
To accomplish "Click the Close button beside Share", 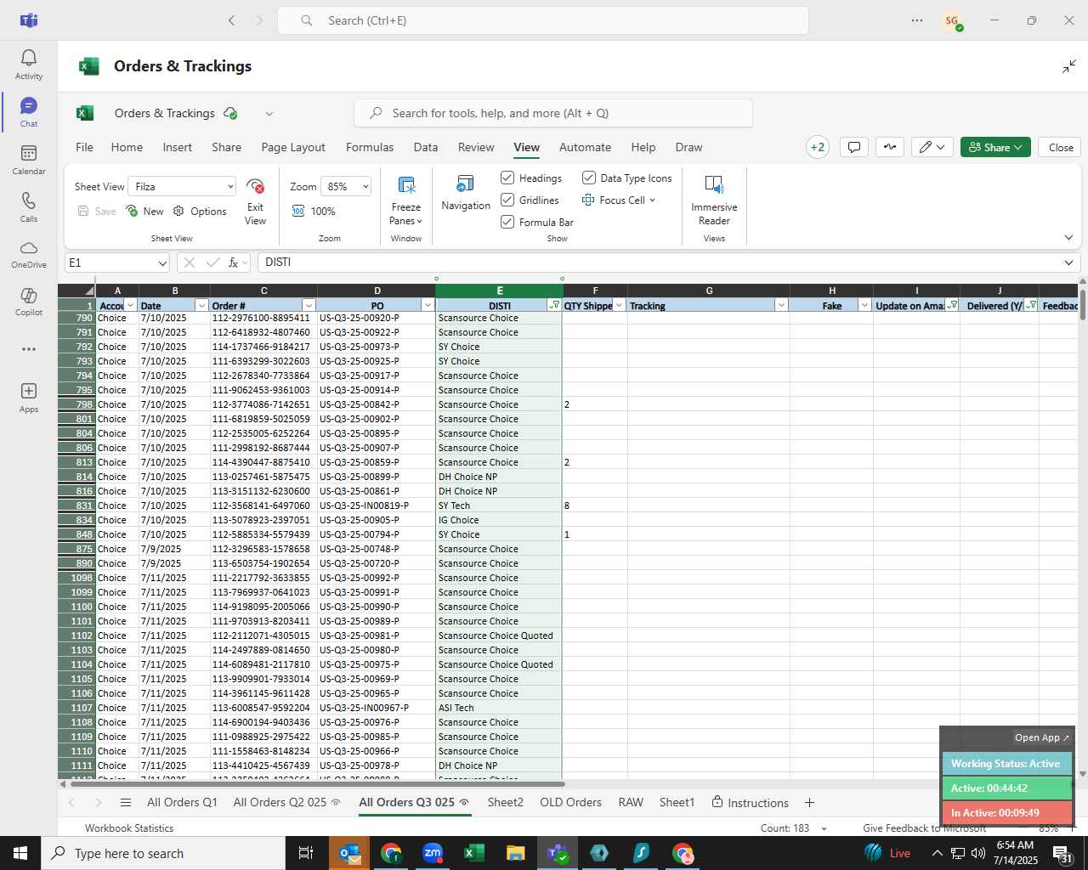I will click(1060, 147).
